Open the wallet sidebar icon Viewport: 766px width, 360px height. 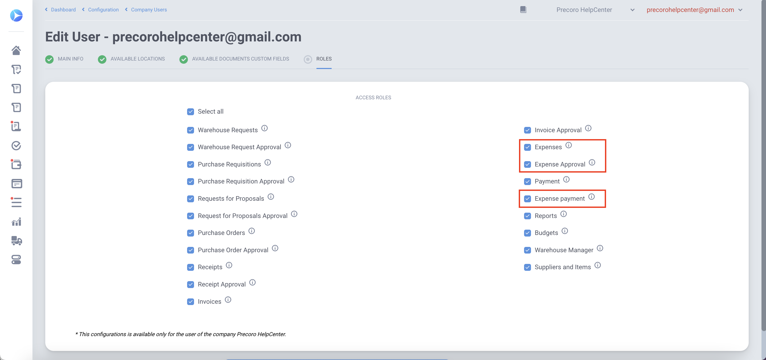[16, 164]
